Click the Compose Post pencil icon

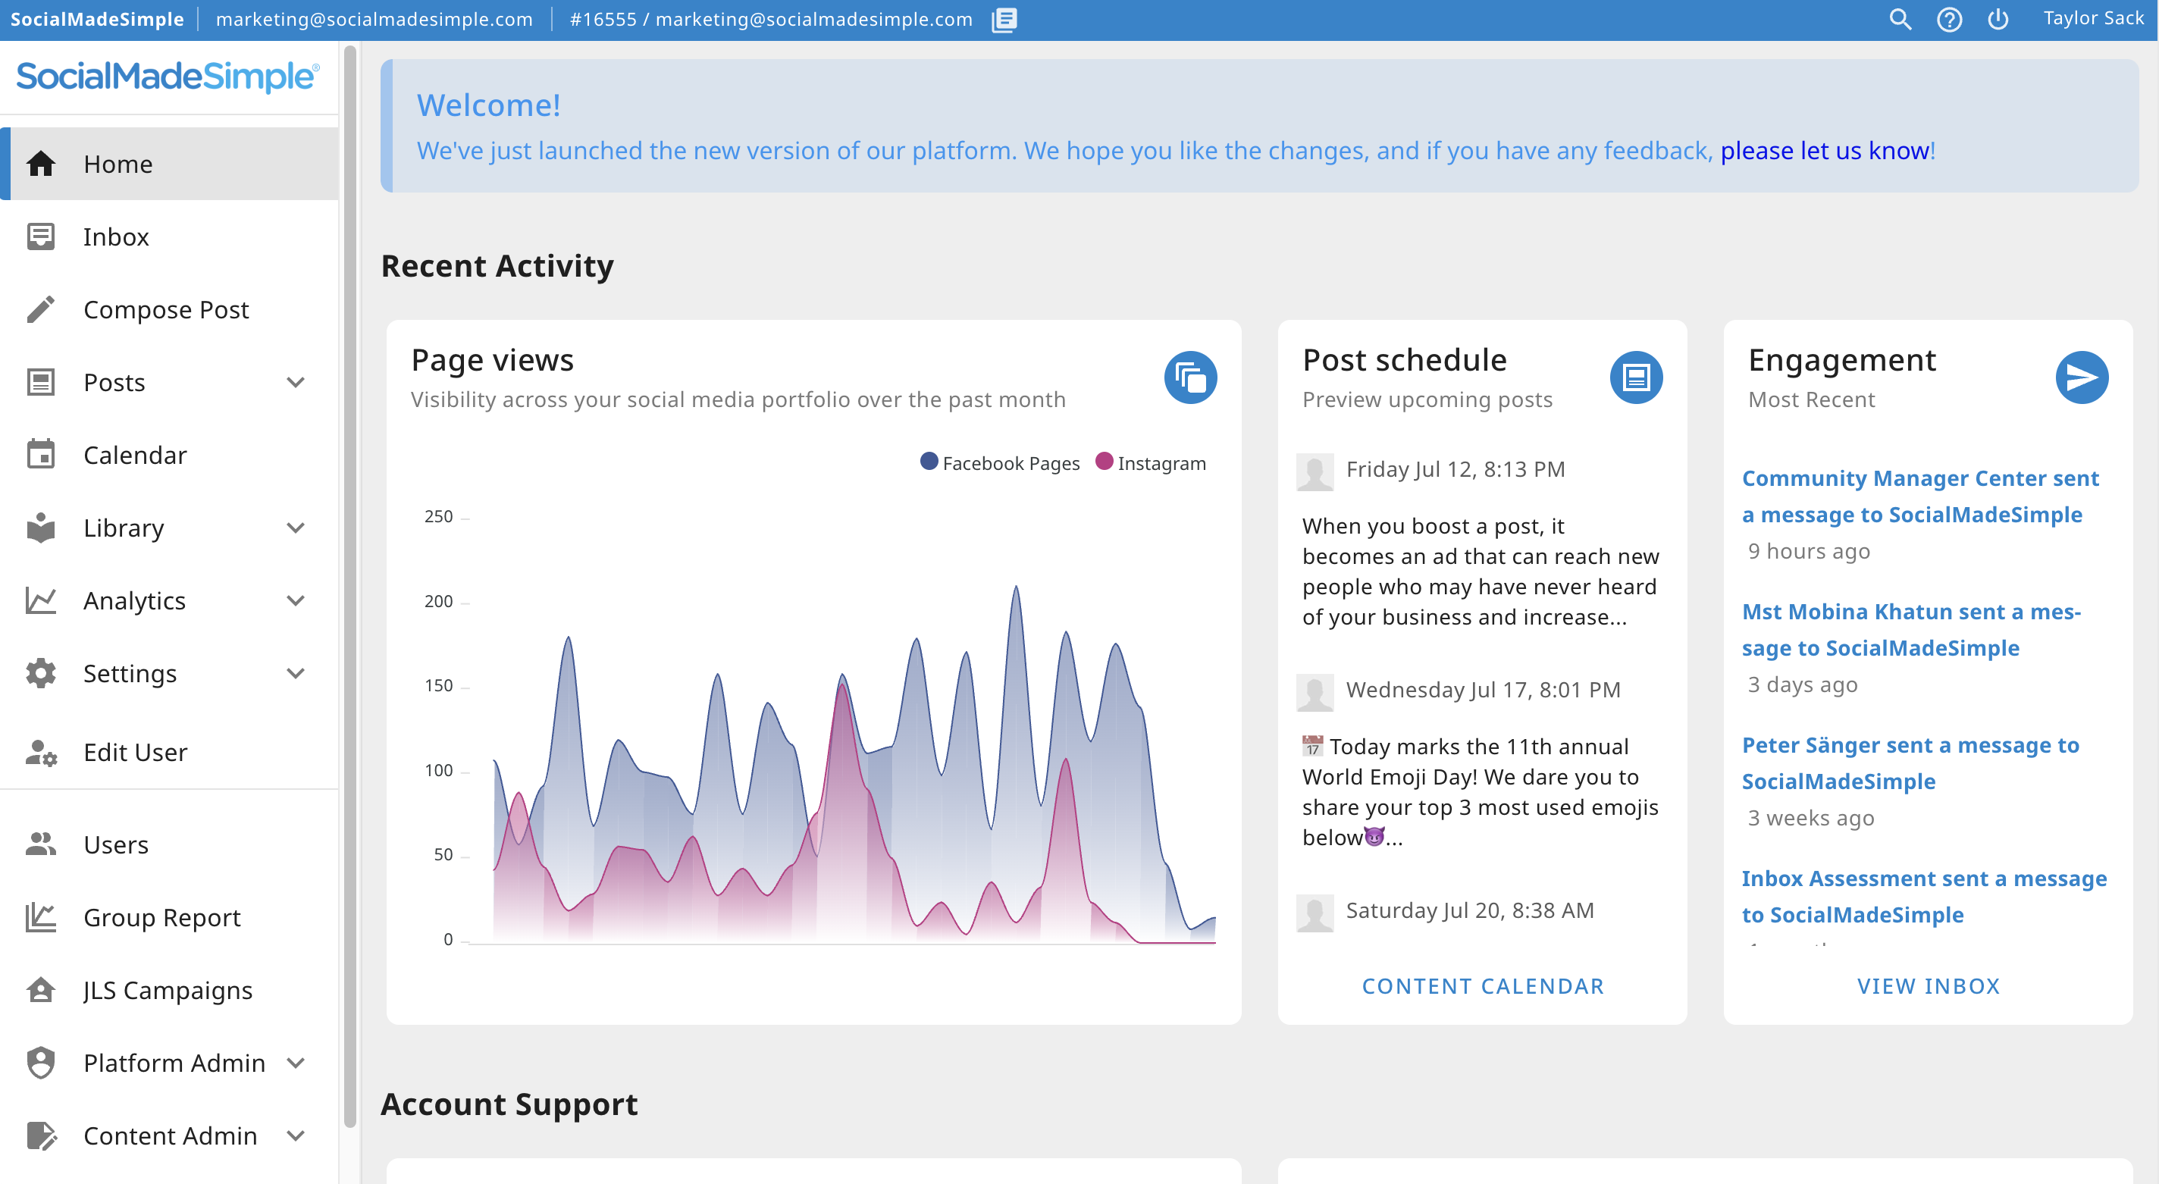pos(40,309)
